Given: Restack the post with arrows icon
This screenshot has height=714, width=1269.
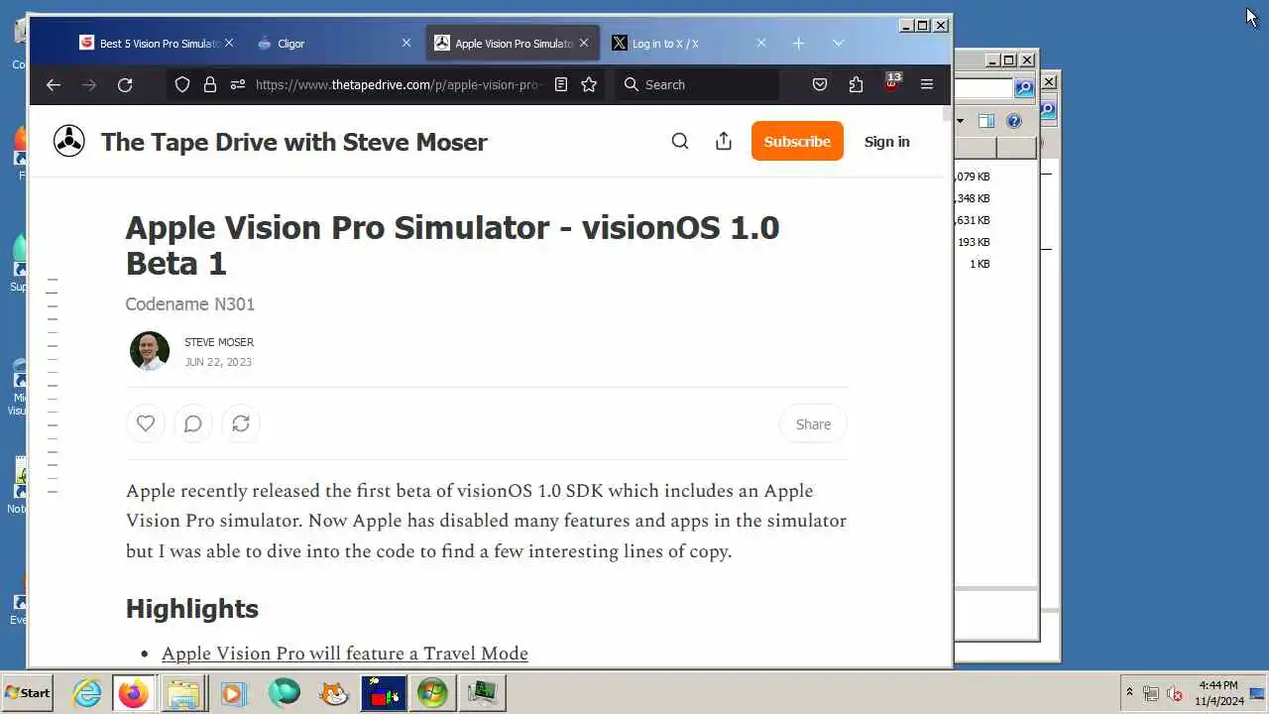Looking at the screenshot, I should [x=241, y=423].
